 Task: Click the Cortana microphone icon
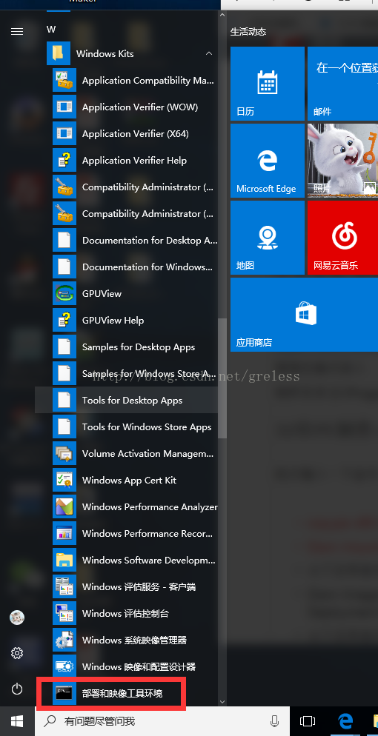point(275,721)
